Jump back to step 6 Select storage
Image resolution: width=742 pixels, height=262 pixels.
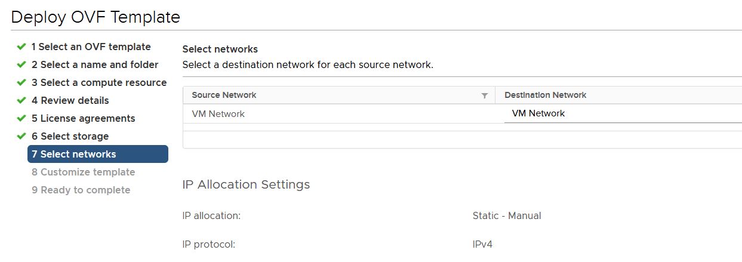click(70, 136)
